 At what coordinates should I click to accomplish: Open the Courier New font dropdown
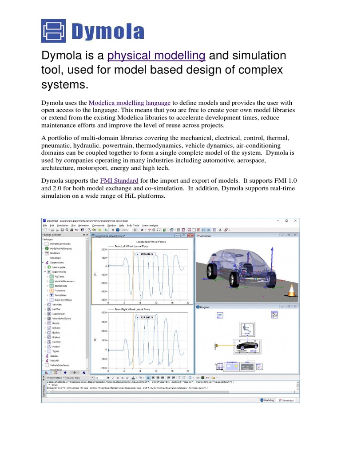(x=91, y=377)
